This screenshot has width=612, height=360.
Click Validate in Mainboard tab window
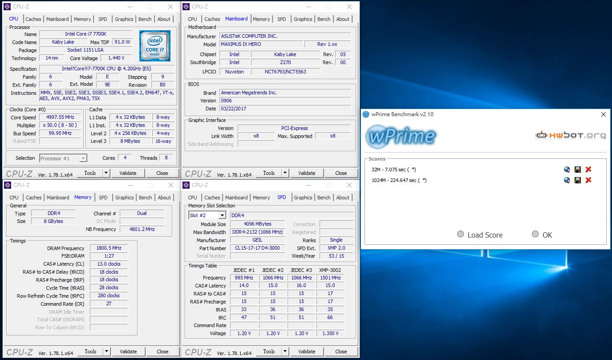tap(307, 173)
